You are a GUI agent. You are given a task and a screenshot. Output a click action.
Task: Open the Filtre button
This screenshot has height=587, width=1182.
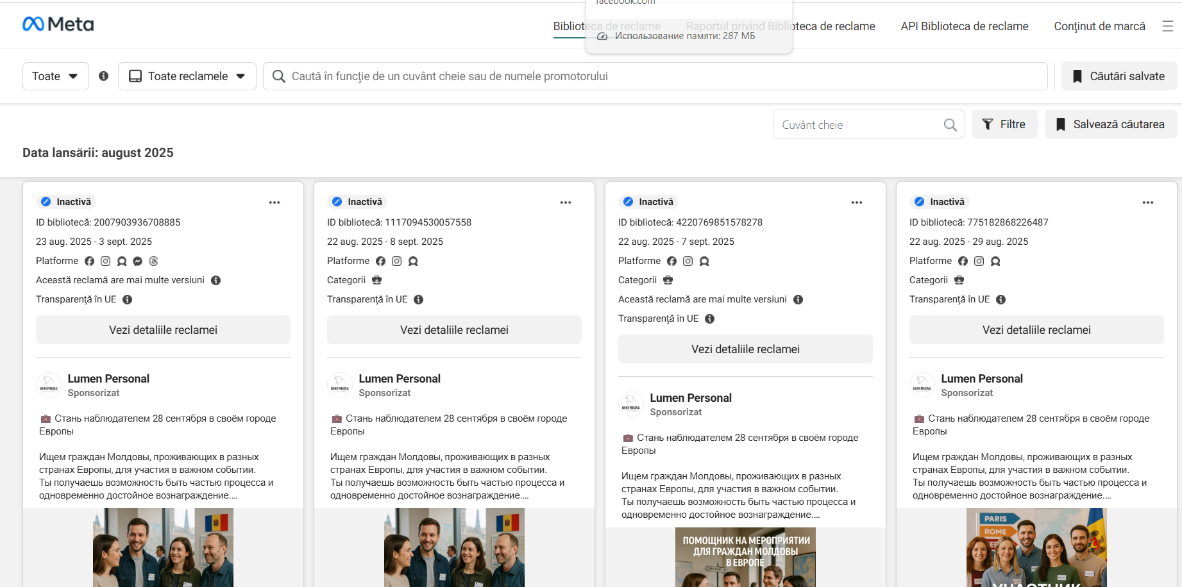pos(1005,124)
